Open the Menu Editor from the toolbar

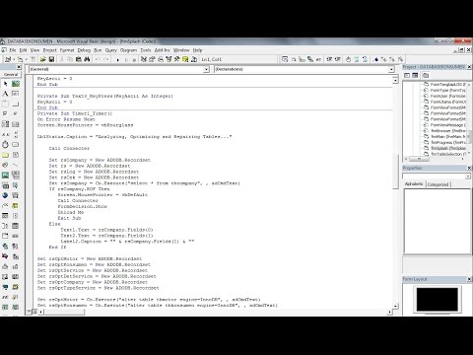pos(34,59)
